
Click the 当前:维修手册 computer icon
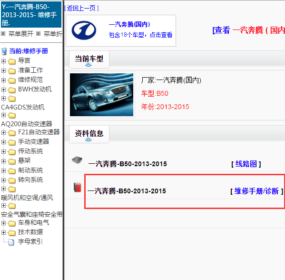(x=4, y=51)
